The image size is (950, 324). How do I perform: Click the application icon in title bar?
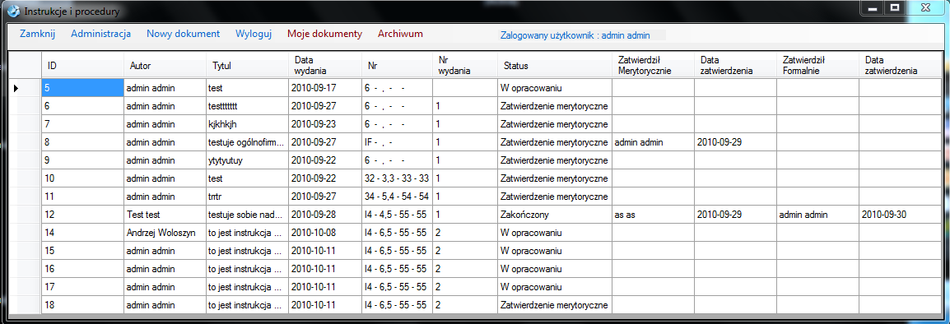point(12,11)
